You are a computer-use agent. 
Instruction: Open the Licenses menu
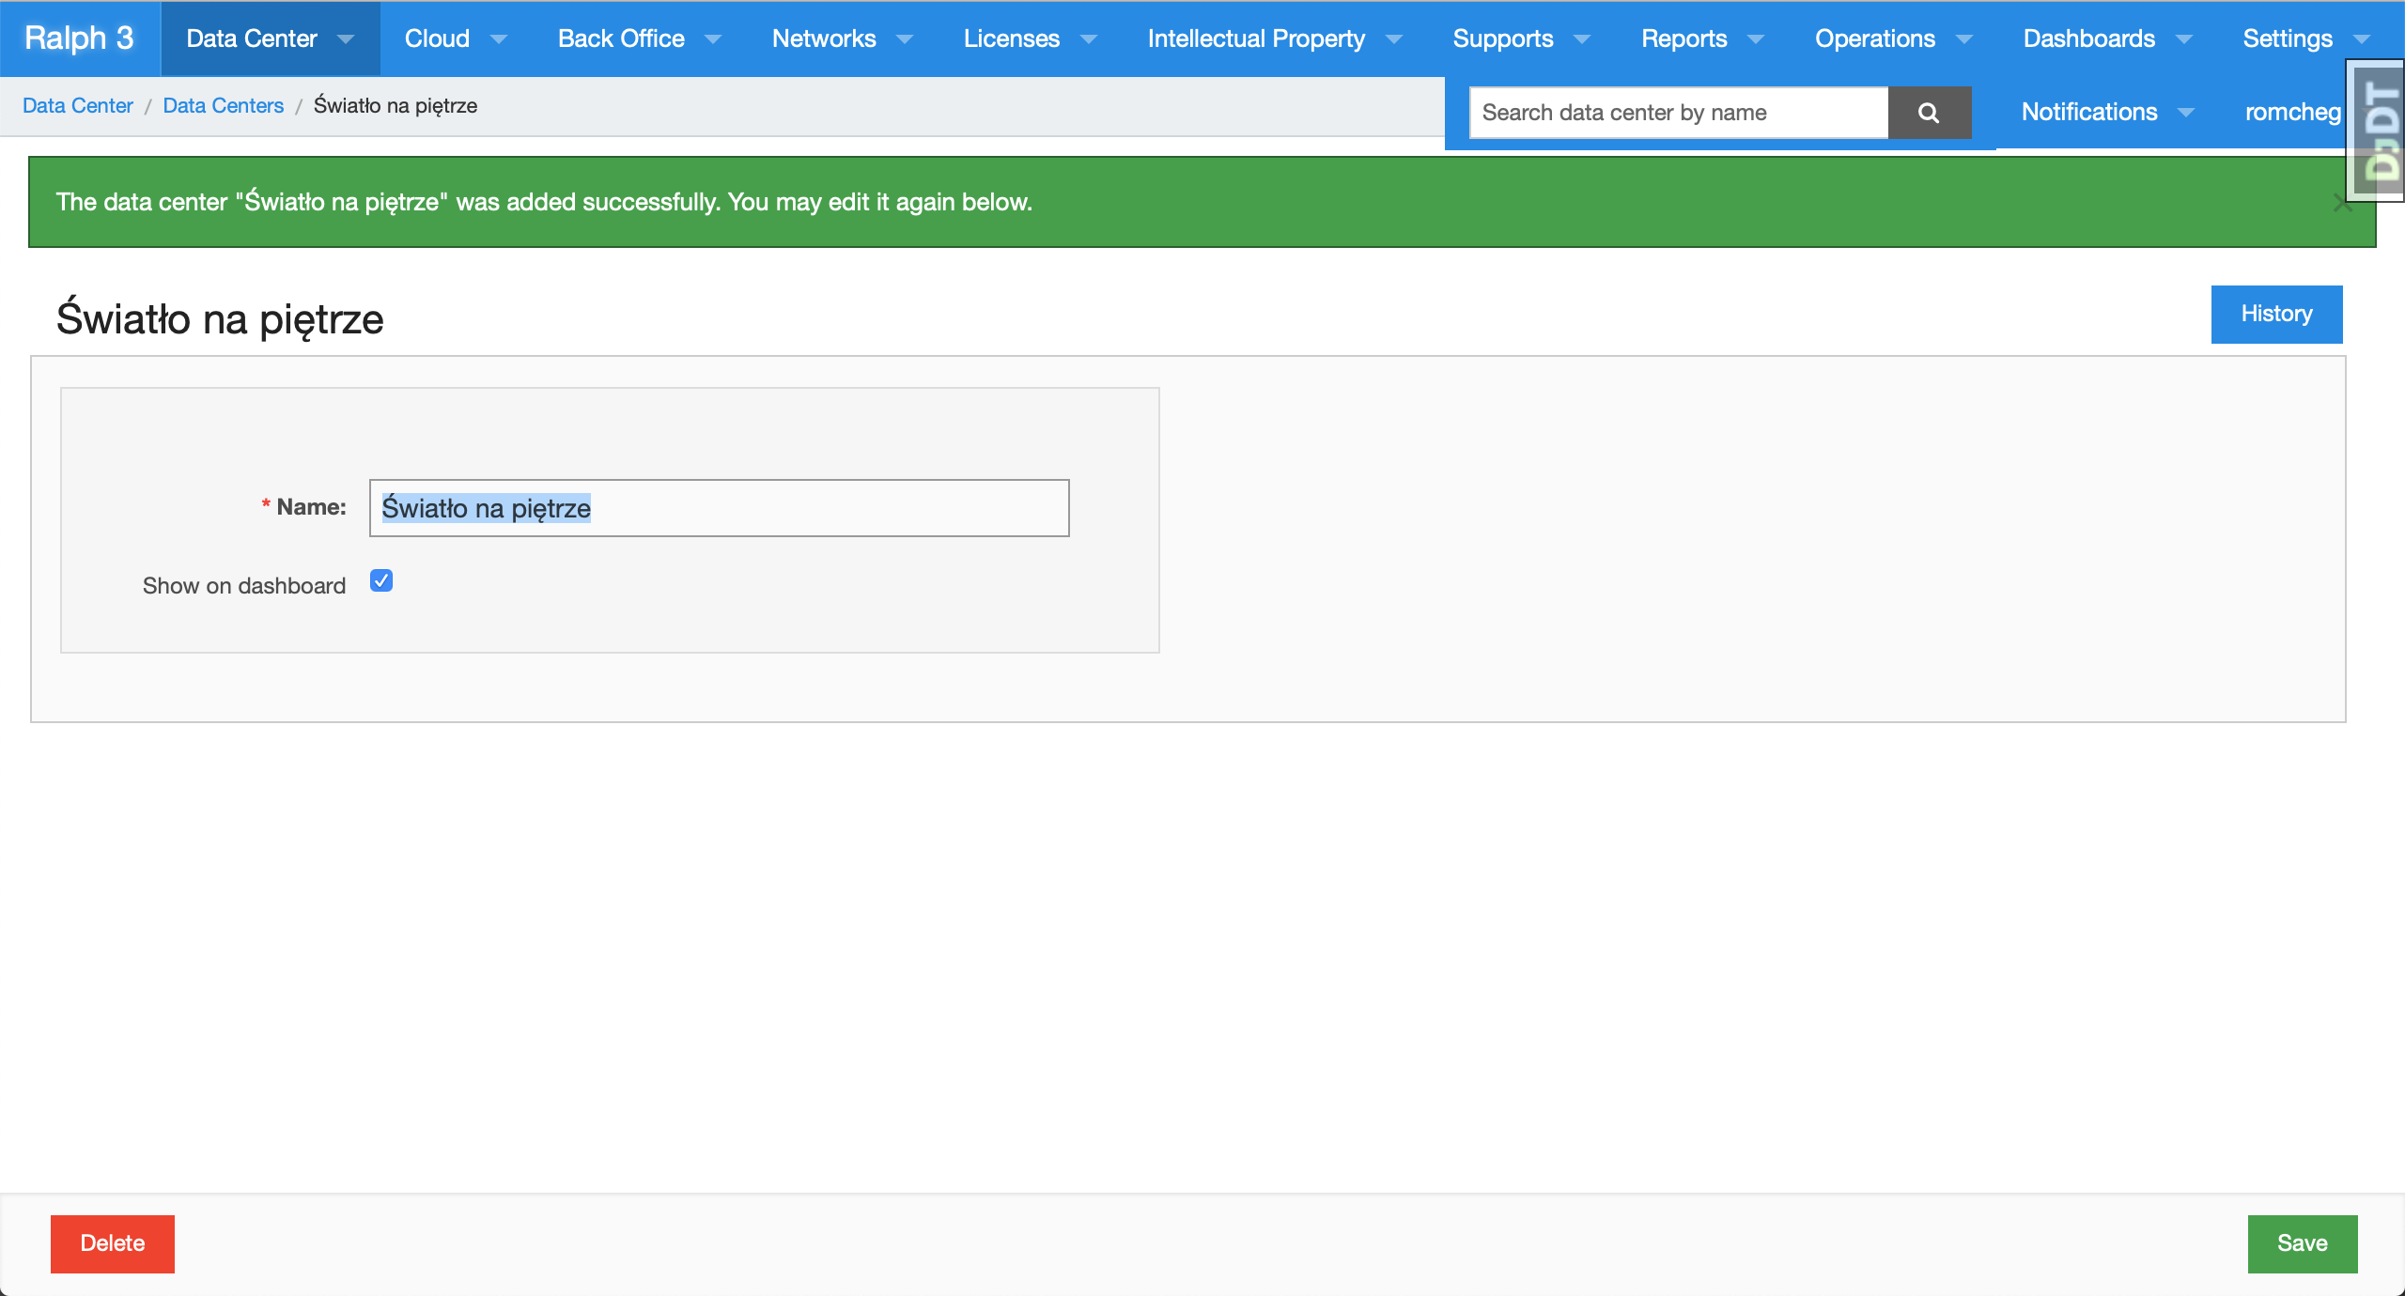1029,39
